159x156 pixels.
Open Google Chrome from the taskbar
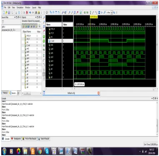point(40,151)
